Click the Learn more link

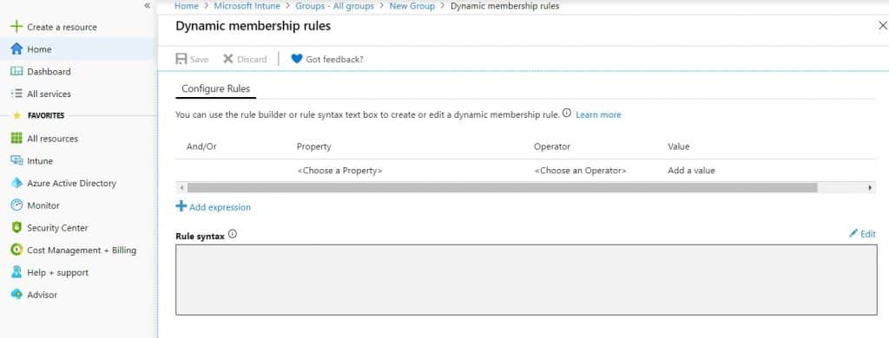pyautogui.click(x=598, y=114)
